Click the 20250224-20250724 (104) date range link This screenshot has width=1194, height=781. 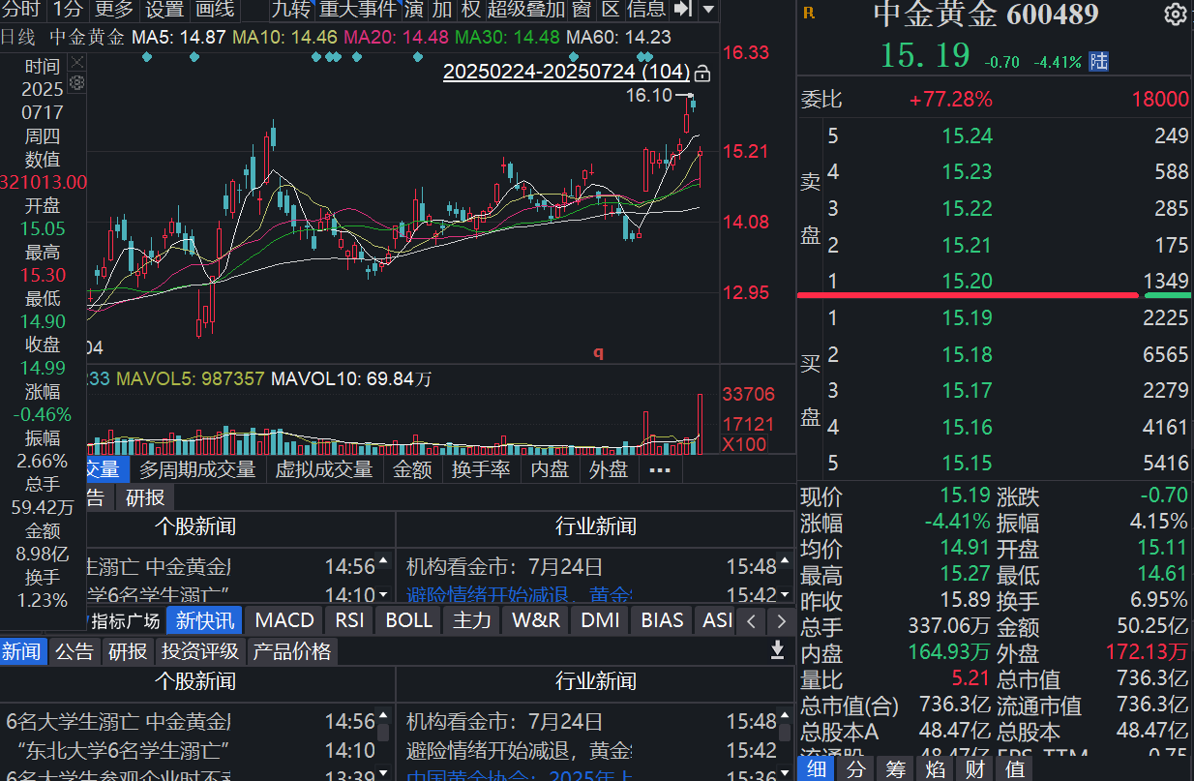click(x=566, y=72)
